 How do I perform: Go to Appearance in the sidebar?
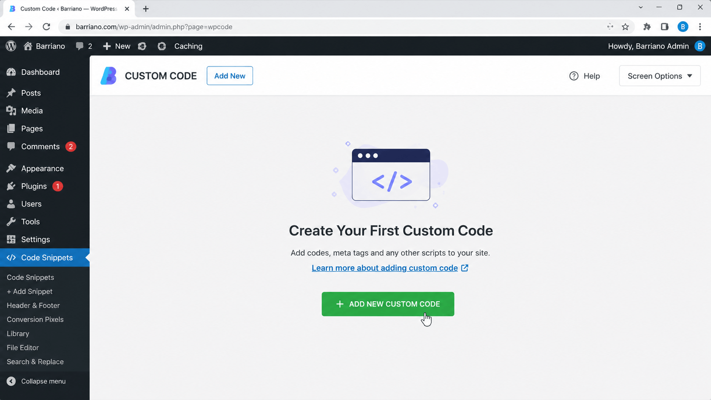point(43,168)
